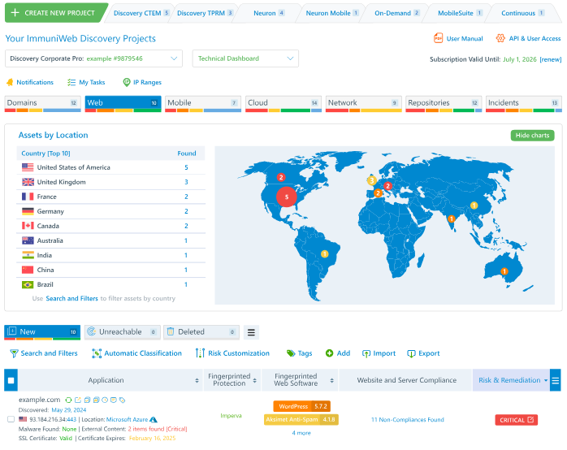Click the clock icon next to example.com
Image resolution: width=567 pixels, height=450 pixels.
[105, 400]
